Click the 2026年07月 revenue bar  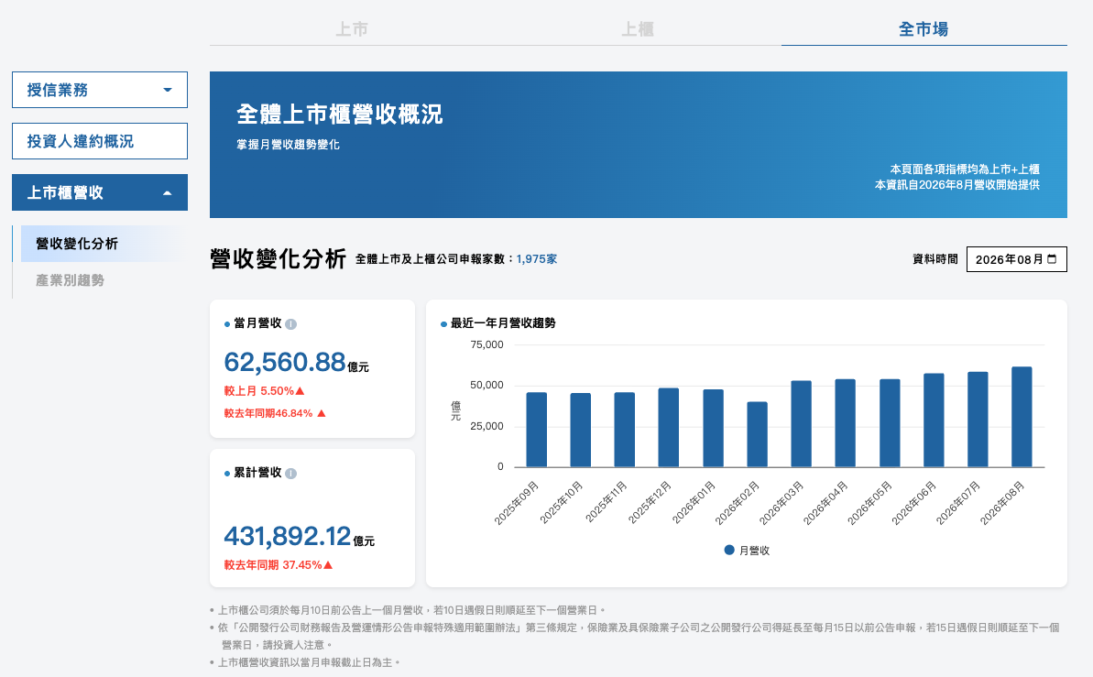pyautogui.click(x=978, y=420)
